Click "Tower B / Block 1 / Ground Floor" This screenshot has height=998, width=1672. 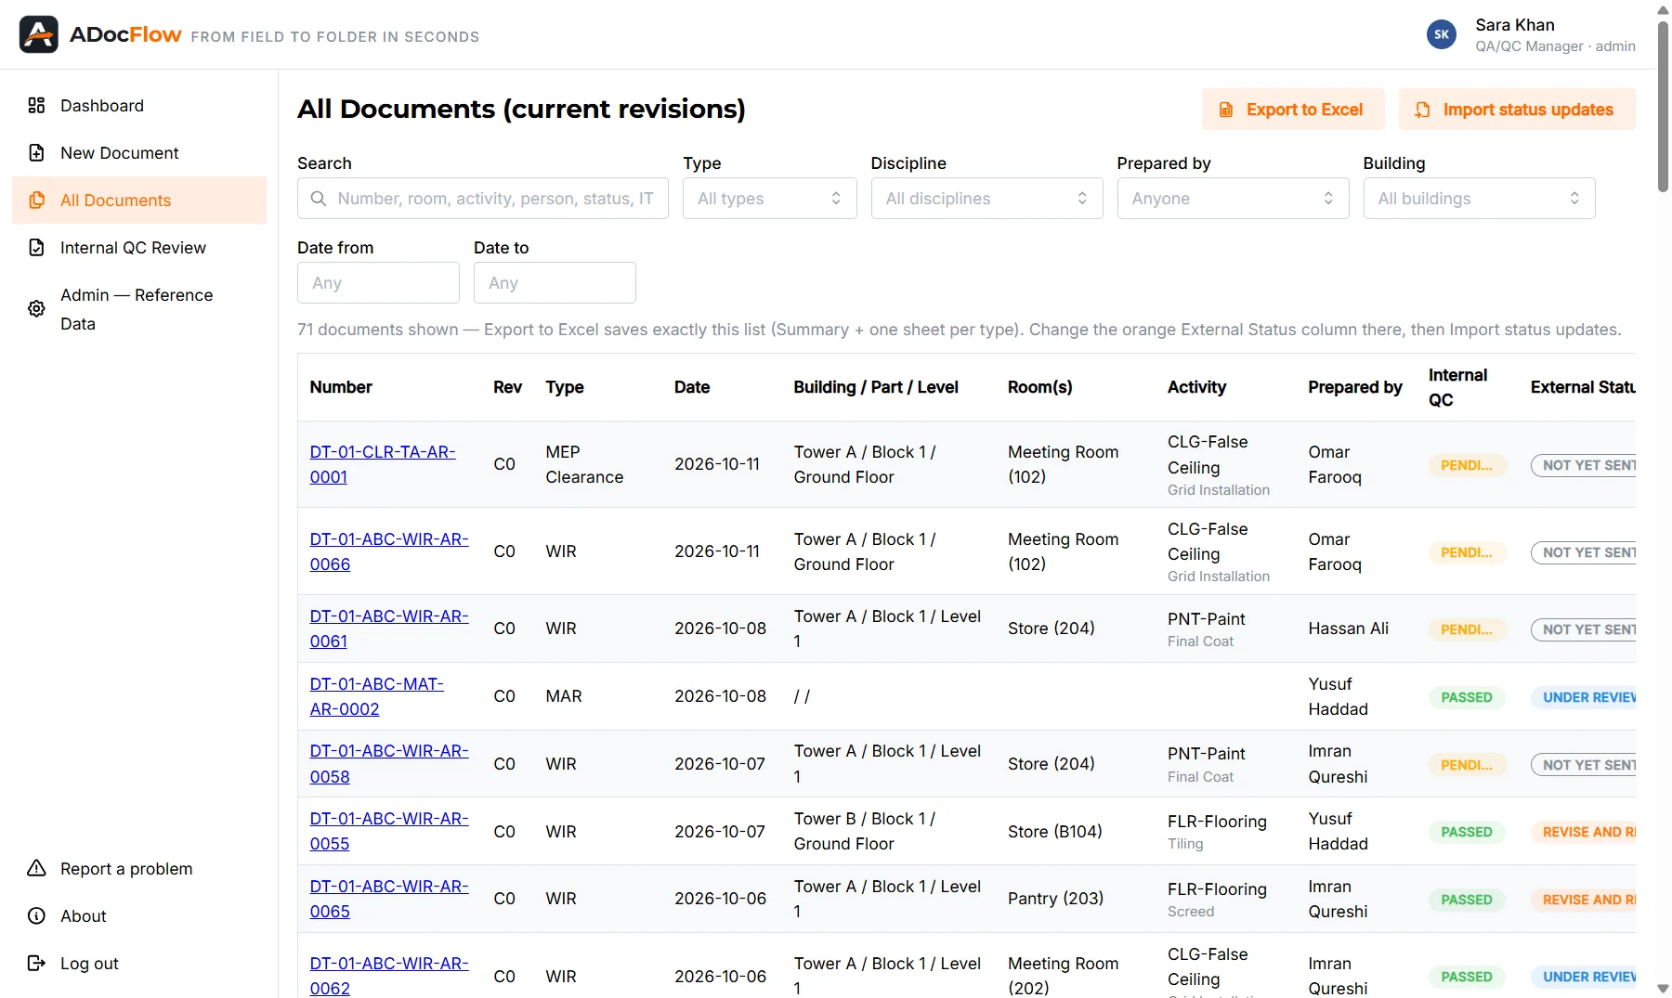coord(864,831)
